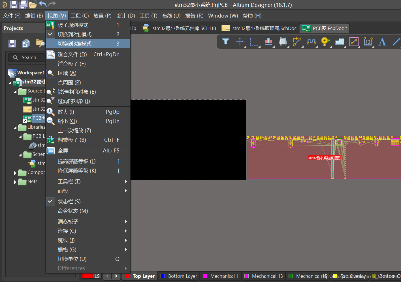
Task: Click the Mechanical 1 magenta color swatch
Action: pyautogui.click(x=204, y=276)
